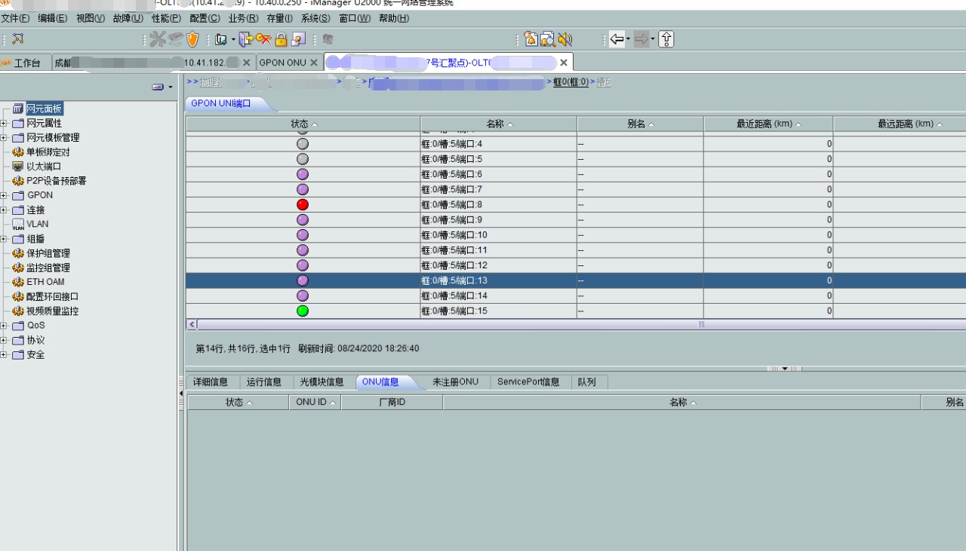Select 单板绑定对 in the navigation tree
This screenshot has height=551, width=966.
[48, 152]
